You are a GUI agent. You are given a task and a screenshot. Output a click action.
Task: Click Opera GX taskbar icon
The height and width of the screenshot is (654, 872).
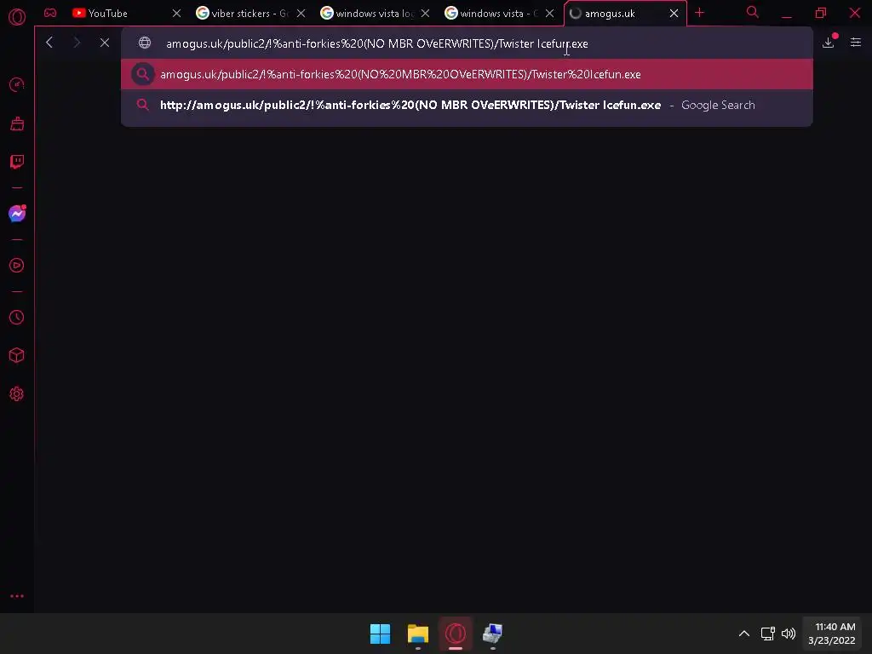point(456,634)
